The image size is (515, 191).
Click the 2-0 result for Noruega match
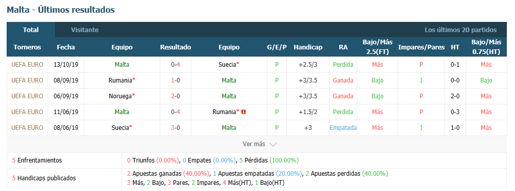coord(176,96)
